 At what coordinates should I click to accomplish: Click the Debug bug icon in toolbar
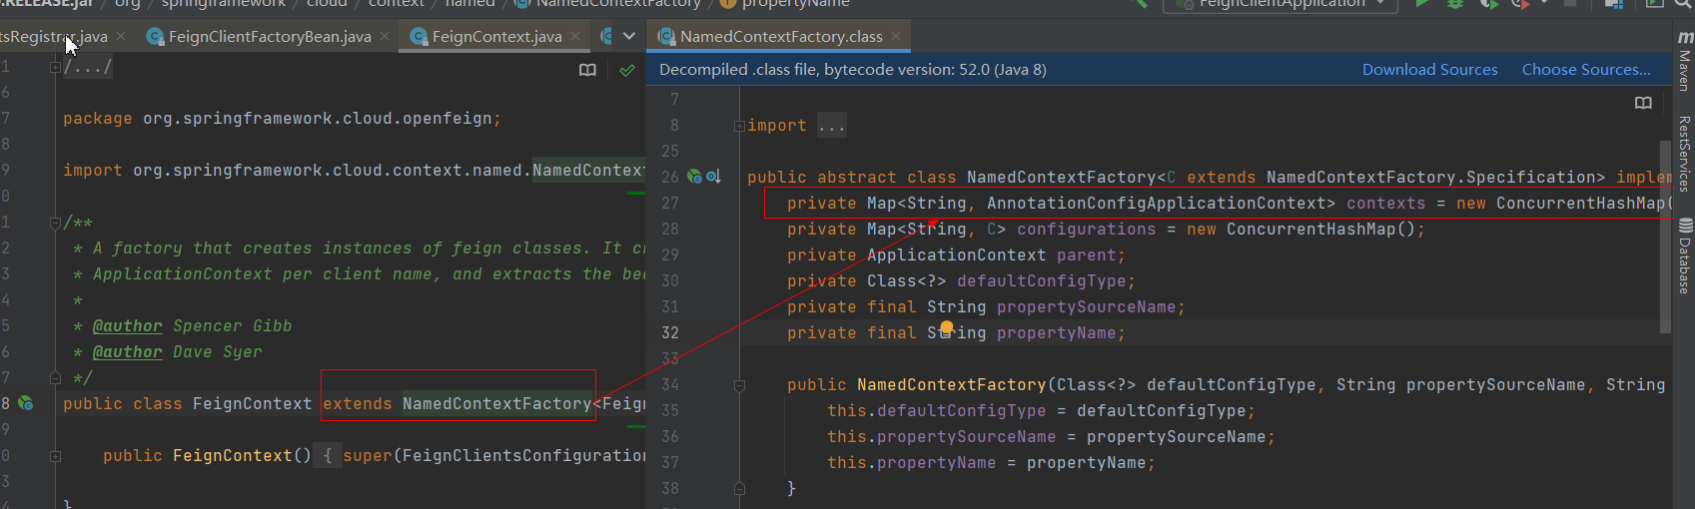click(x=1455, y=3)
